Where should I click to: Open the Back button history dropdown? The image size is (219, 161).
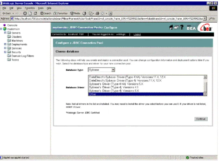13,13
